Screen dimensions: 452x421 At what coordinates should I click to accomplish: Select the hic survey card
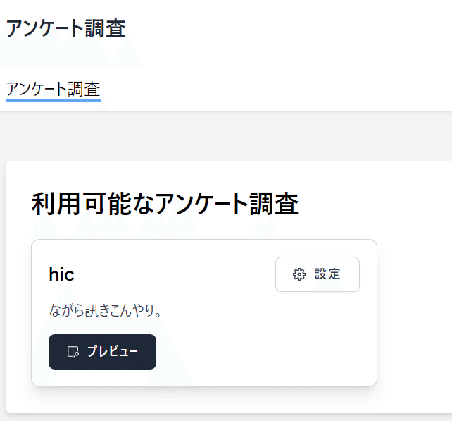point(204,313)
